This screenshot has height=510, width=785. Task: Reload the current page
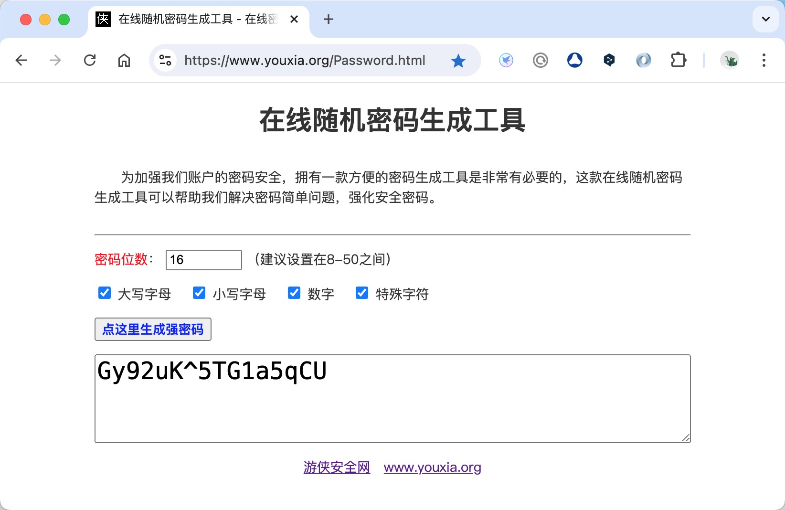coord(90,60)
